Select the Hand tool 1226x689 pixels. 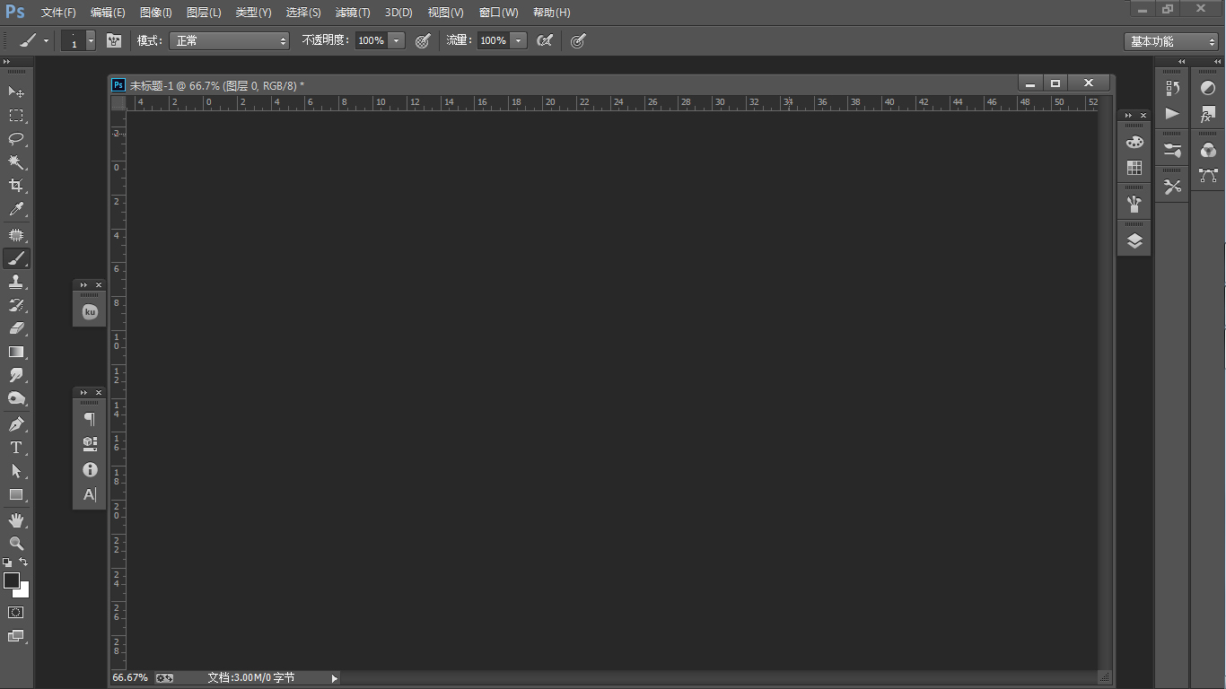pos(16,519)
